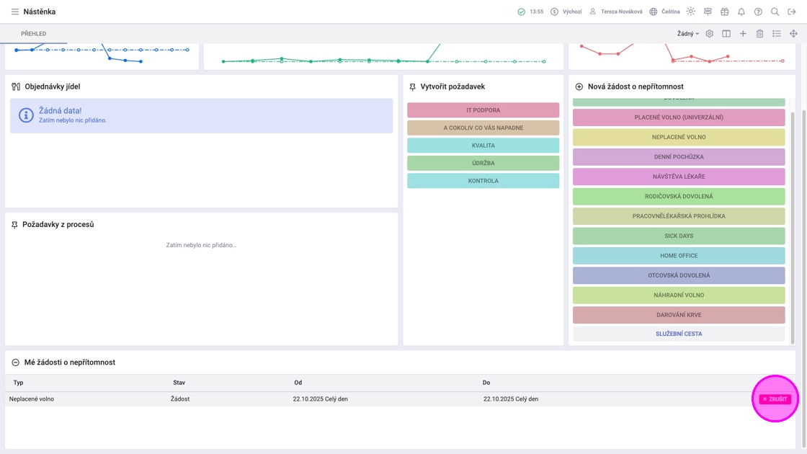Click the Stav column header
The image size is (807, 454).
(x=179, y=383)
